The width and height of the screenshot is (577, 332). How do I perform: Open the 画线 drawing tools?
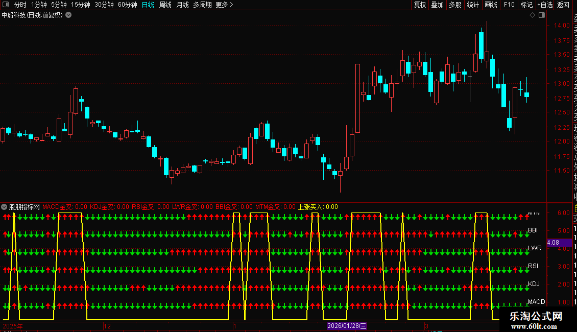pyautogui.click(x=491, y=5)
